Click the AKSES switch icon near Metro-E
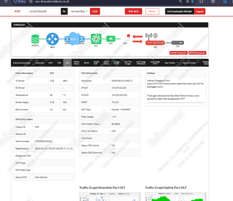The width and height of the screenshot is (233, 201). pos(82,39)
